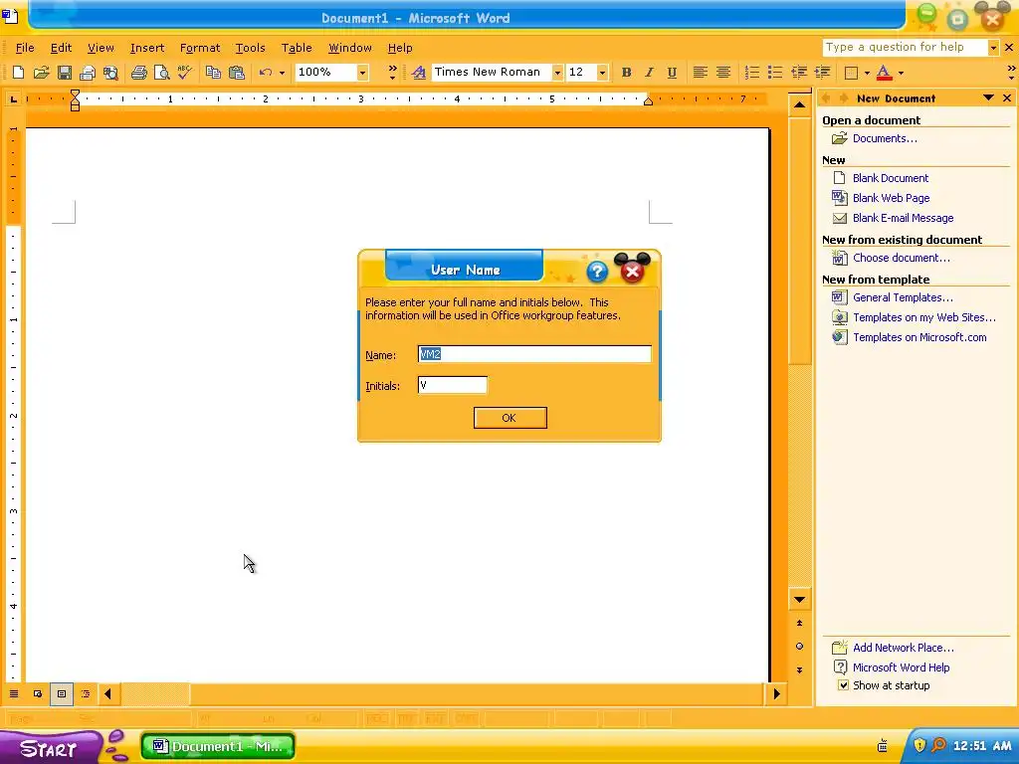Click the Font Color letter A icon
1019x764 pixels.
tap(884, 72)
